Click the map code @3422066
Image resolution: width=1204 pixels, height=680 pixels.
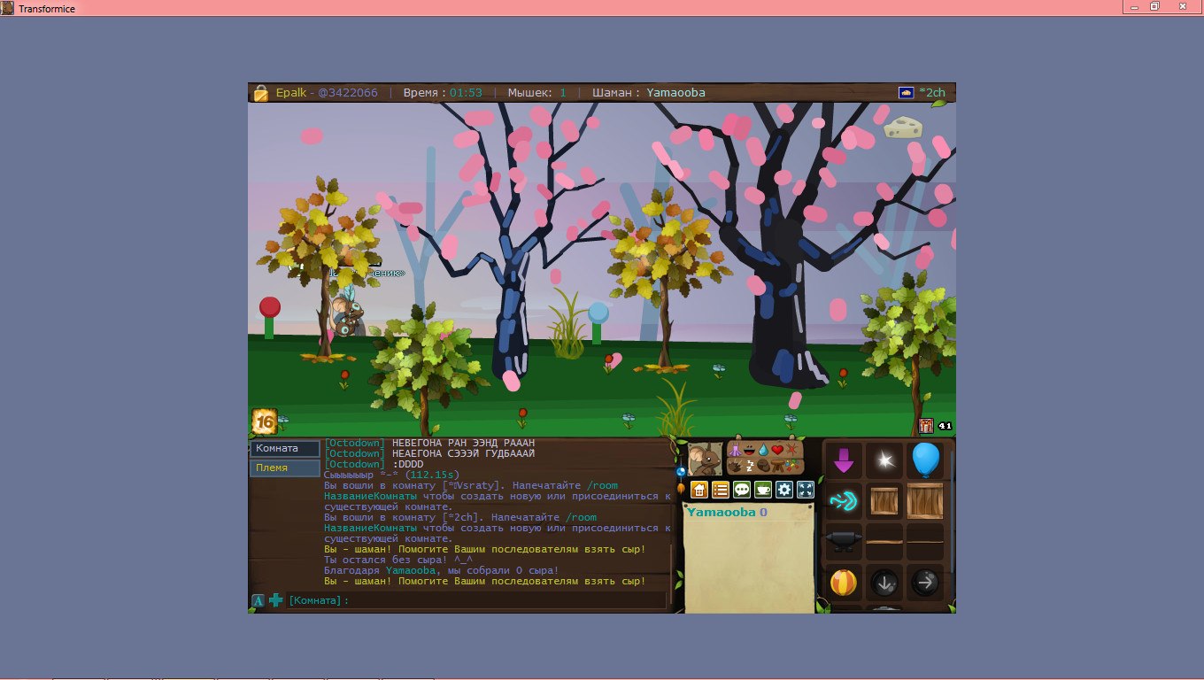pos(348,92)
